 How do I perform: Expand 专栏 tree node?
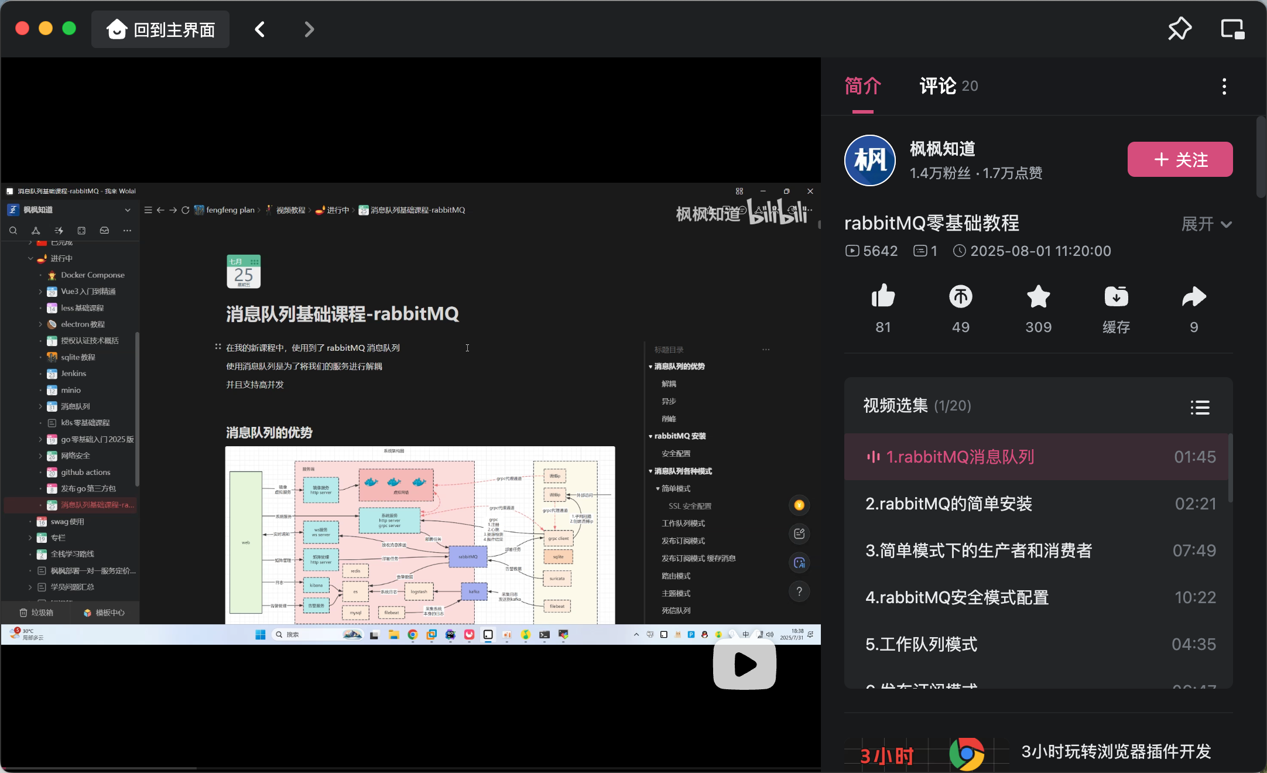tap(30, 538)
